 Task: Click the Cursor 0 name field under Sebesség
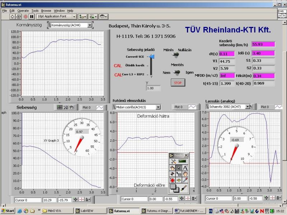coord(28,200)
